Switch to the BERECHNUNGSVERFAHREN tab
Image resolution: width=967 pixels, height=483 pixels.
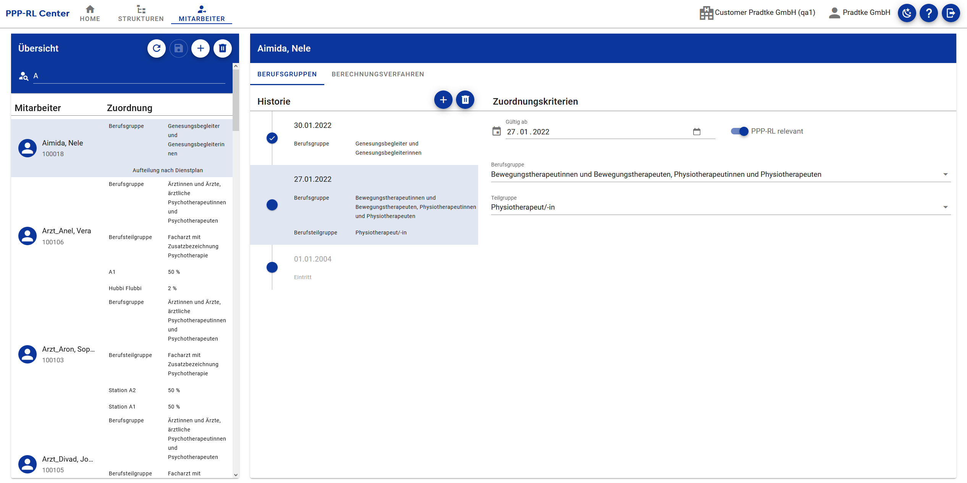[378, 74]
